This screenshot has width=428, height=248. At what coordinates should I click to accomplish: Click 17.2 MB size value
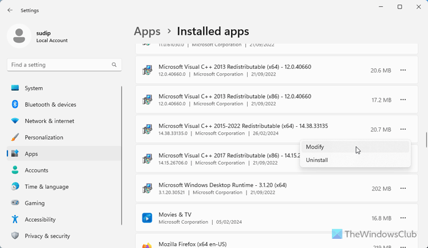point(382,100)
